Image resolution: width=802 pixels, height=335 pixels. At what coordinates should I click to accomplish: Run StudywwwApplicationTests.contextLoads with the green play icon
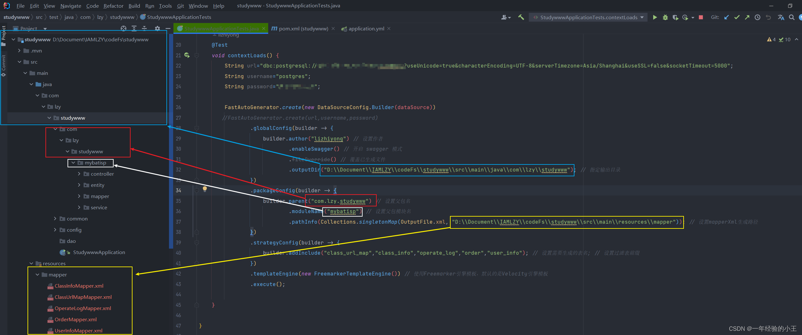click(x=655, y=17)
